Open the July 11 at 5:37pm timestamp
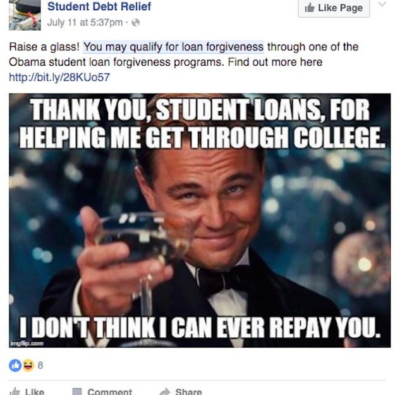Image resolution: width=395 pixels, height=395 pixels. pyautogui.click(x=85, y=23)
